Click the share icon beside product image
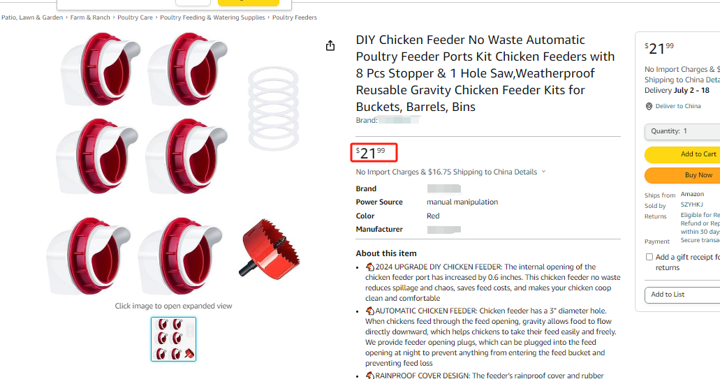This screenshot has width=720, height=379. click(330, 45)
